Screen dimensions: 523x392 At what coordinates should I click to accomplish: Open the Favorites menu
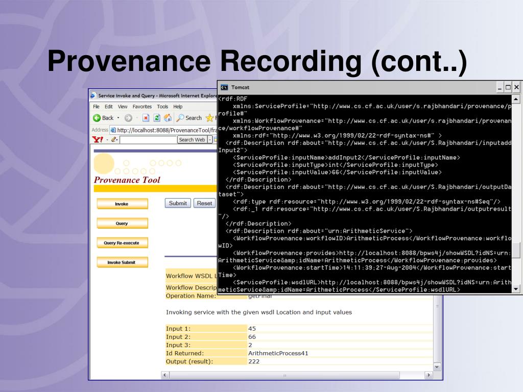point(142,107)
